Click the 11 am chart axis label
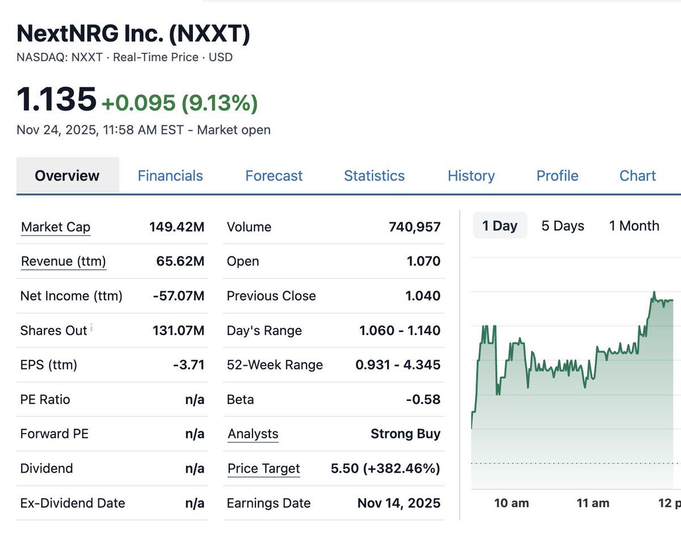This screenshot has height=535, width=681. click(x=592, y=503)
